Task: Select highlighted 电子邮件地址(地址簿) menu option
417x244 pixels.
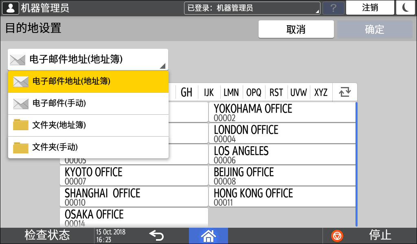Action: [x=88, y=81]
